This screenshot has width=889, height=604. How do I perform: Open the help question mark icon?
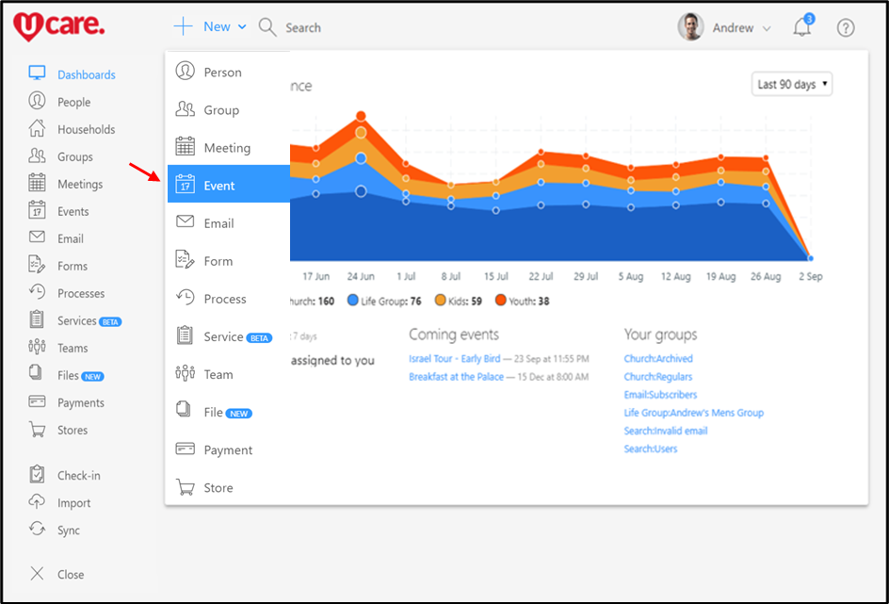[846, 28]
